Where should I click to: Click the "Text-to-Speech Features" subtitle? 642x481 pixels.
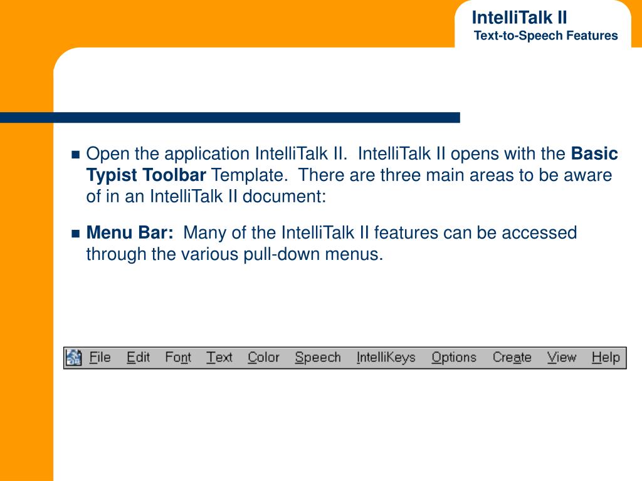[546, 36]
